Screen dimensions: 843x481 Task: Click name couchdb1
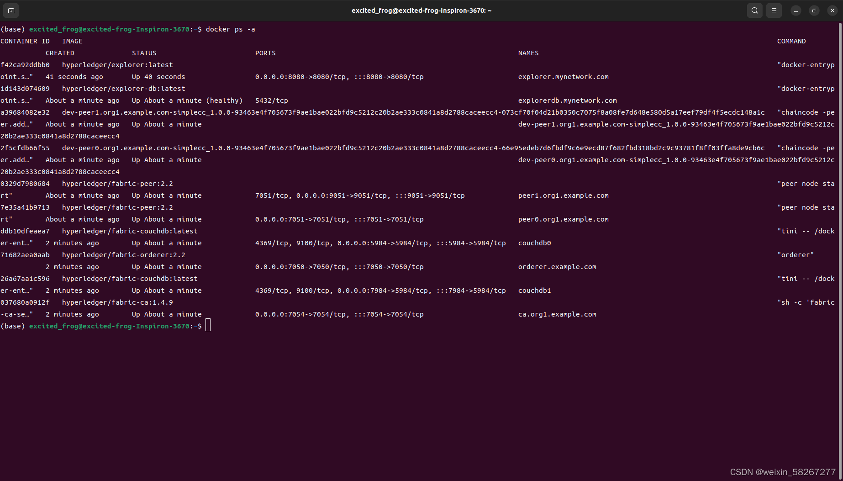(x=535, y=291)
